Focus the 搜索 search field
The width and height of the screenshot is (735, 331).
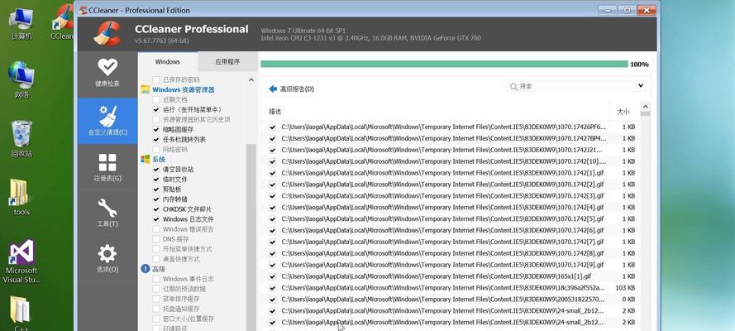coord(576,86)
